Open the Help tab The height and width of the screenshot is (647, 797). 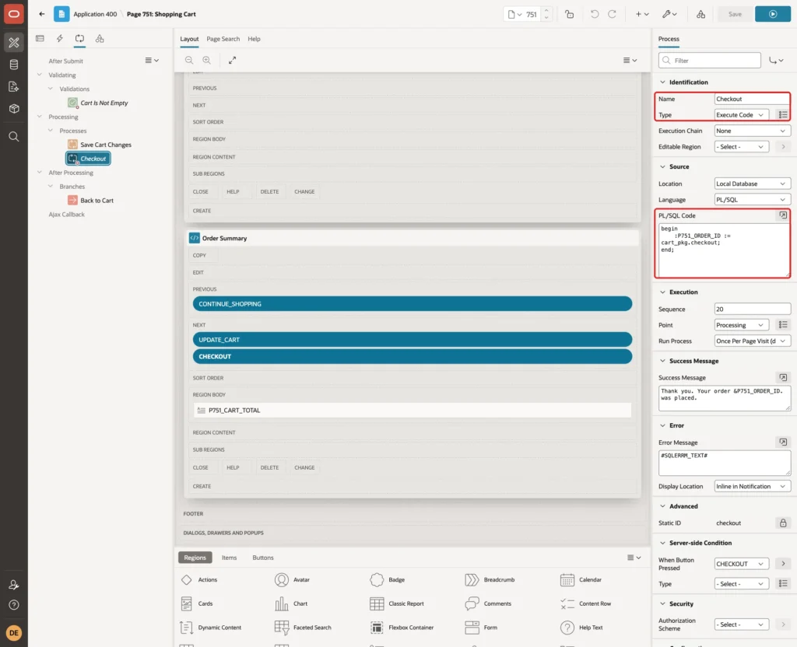pos(254,39)
